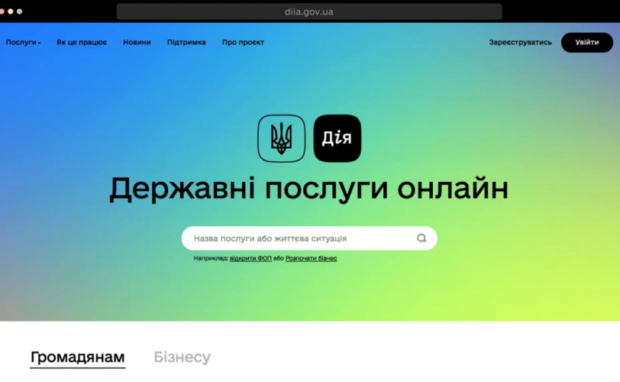Focus the service name search field
The height and width of the screenshot is (382, 620).
pyautogui.click(x=309, y=238)
